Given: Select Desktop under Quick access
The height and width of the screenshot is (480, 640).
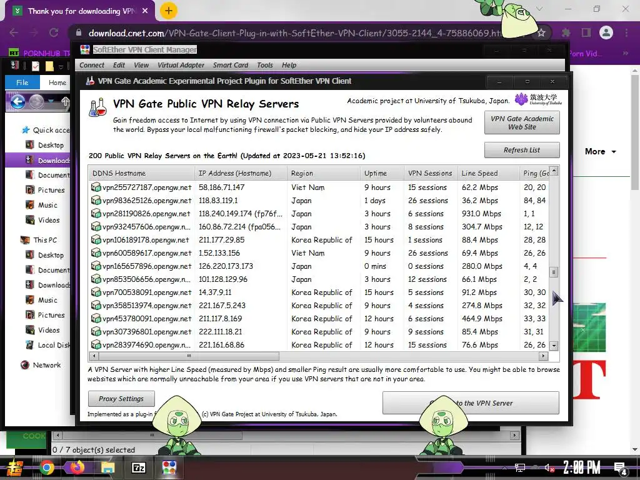Looking at the screenshot, I should (44, 145).
